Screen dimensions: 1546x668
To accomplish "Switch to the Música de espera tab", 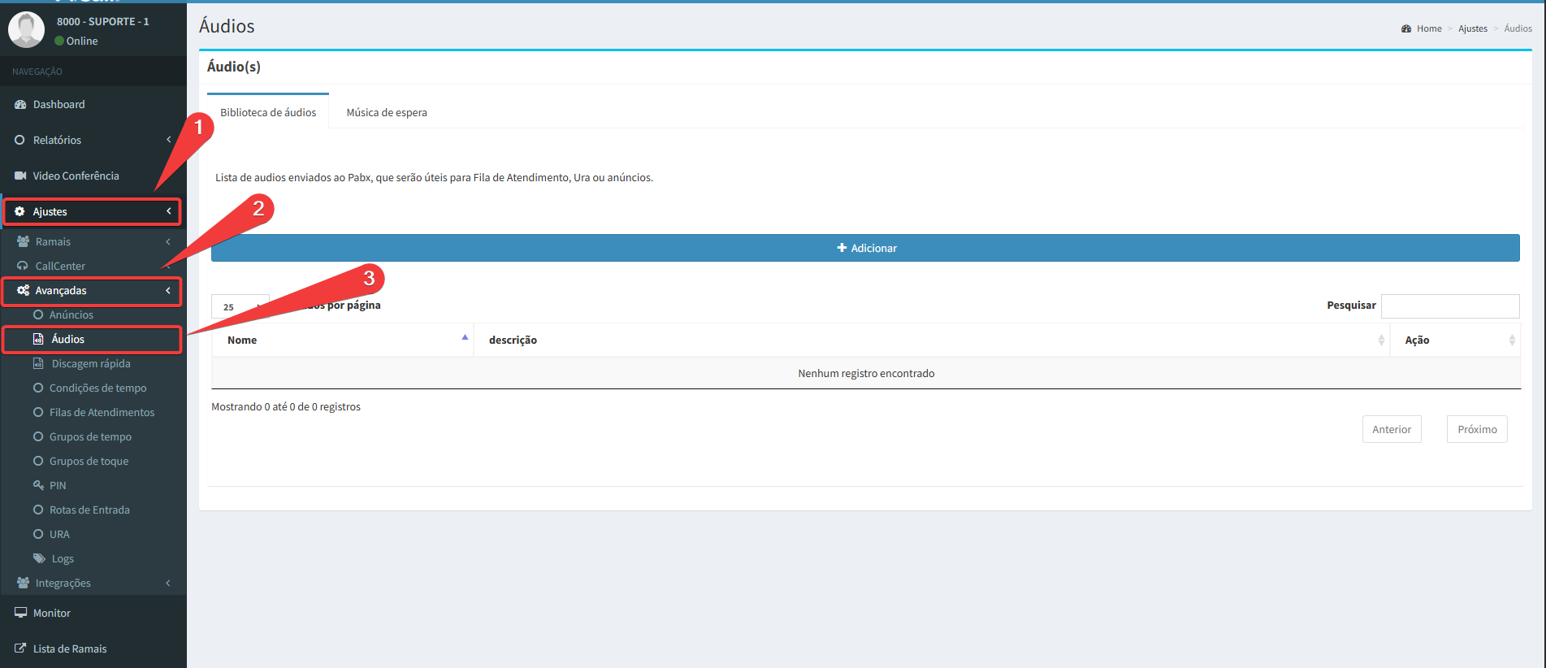I will [x=387, y=113].
